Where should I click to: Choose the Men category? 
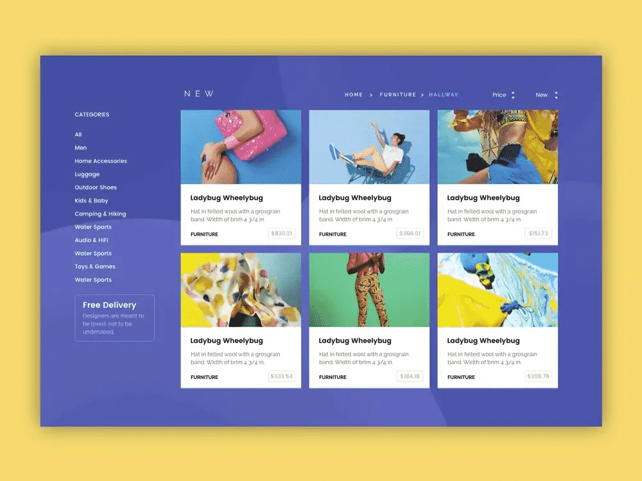pyautogui.click(x=81, y=148)
